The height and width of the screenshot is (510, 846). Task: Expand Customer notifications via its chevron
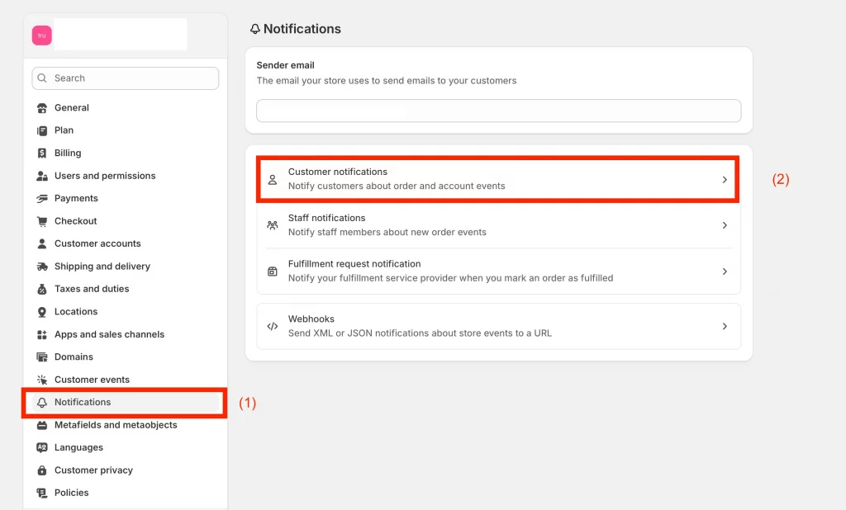point(725,180)
